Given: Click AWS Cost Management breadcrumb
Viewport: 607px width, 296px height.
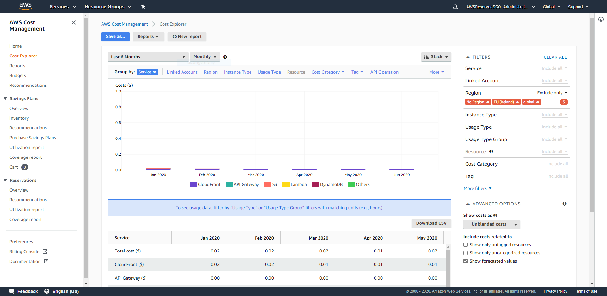Looking at the screenshot, I should click(x=125, y=24).
